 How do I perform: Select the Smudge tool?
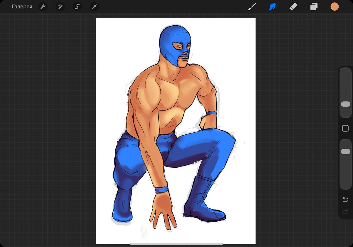point(273,6)
